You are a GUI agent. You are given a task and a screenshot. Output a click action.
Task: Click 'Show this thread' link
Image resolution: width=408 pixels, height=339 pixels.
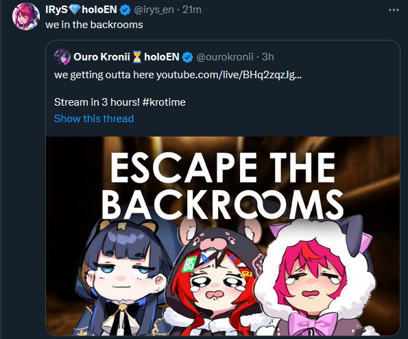[94, 119]
